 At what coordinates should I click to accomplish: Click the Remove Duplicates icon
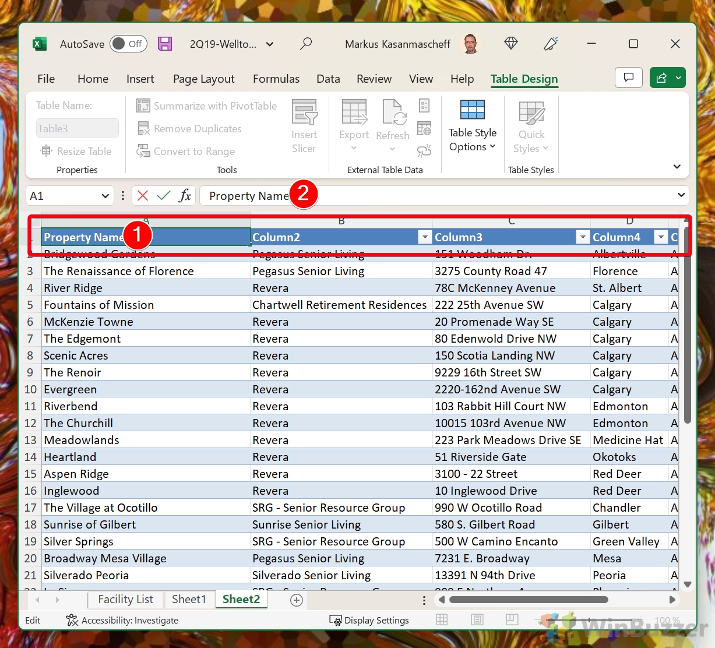click(x=143, y=128)
